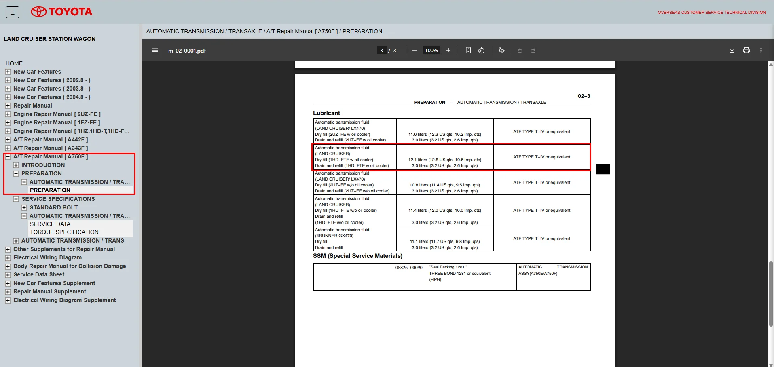Open the TORQUE SPECIFICATION page

(64, 232)
